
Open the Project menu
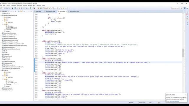(30, 6)
